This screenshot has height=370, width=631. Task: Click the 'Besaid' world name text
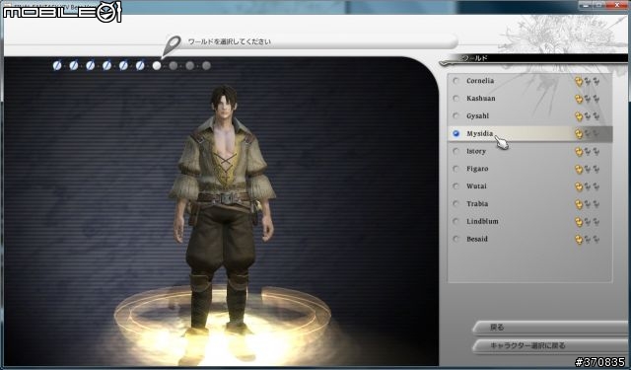(x=477, y=239)
